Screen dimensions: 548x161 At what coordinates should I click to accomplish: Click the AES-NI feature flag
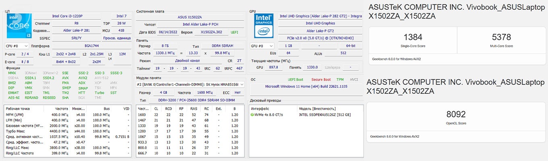[14, 97]
